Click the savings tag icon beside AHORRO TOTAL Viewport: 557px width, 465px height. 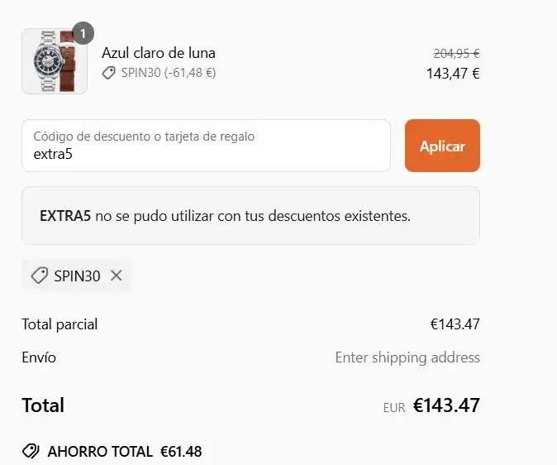[x=31, y=452]
